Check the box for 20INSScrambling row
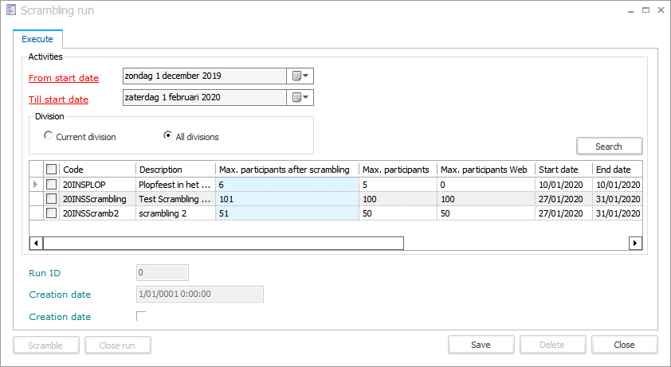 point(52,199)
